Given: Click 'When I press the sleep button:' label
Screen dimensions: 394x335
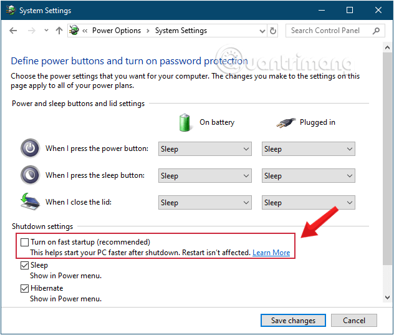Looking at the screenshot, I should coord(95,175).
